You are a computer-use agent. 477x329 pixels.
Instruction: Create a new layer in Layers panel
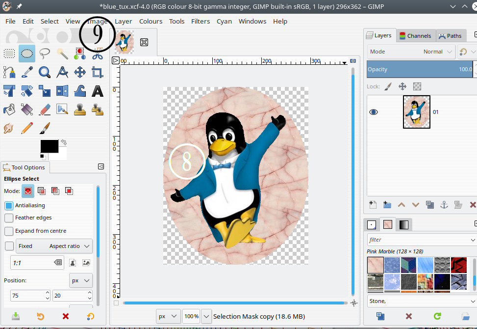coord(373,205)
